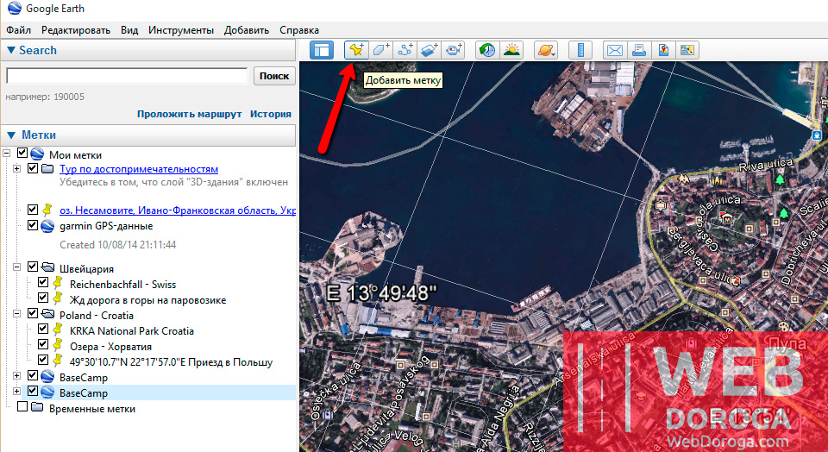Click folder icon of Швейцария

[47, 267]
